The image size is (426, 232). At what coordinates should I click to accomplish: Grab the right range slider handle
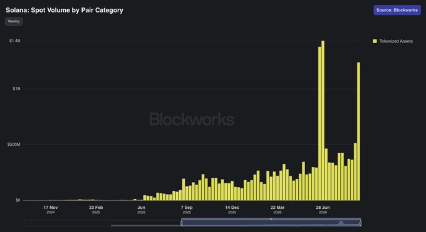pyautogui.click(x=360, y=223)
